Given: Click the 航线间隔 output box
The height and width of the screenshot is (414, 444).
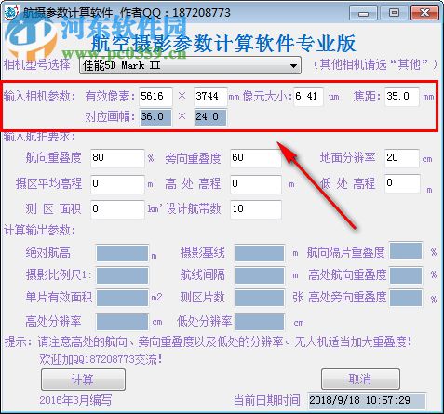Looking at the screenshot, I should (x=260, y=275).
